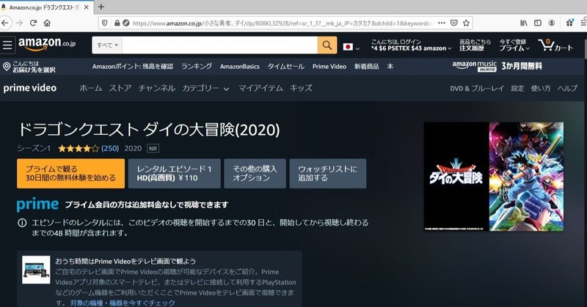Click the delivery location pin icon

(7, 67)
